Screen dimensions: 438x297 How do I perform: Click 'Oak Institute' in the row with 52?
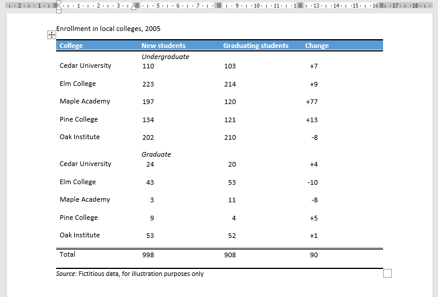click(x=80, y=235)
